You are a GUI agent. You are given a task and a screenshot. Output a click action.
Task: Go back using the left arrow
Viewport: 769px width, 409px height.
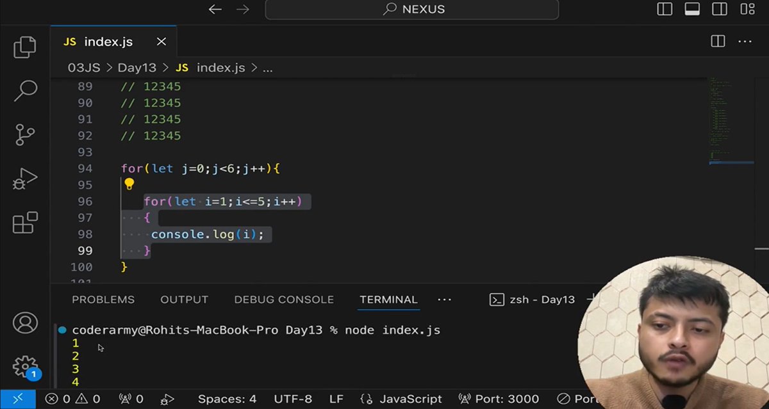(x=215, y=9)
